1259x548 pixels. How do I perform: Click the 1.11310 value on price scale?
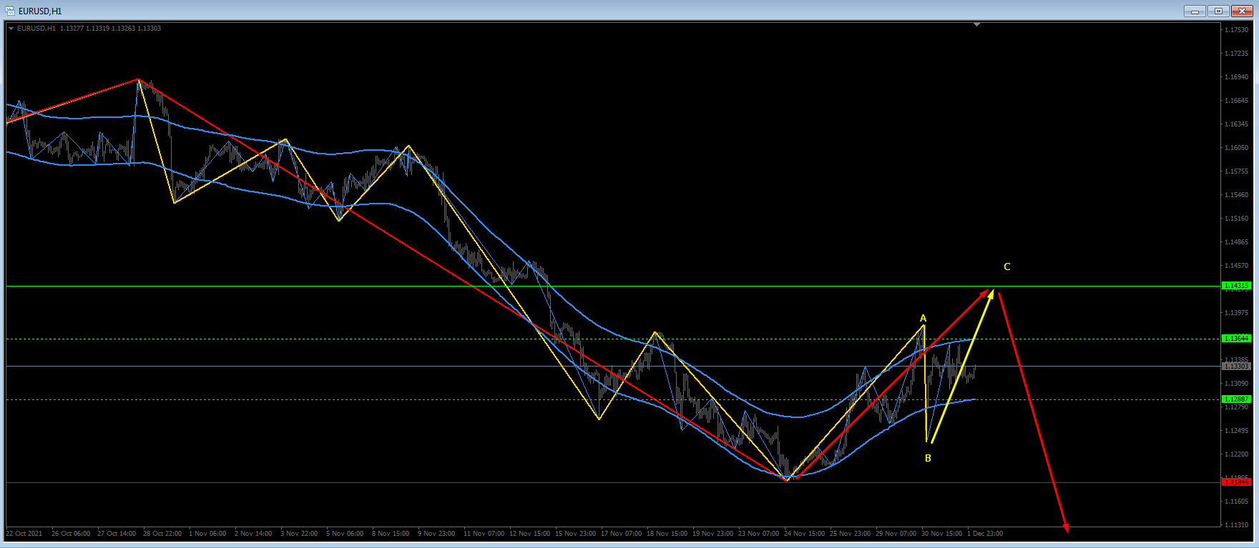click(1237, 525)
